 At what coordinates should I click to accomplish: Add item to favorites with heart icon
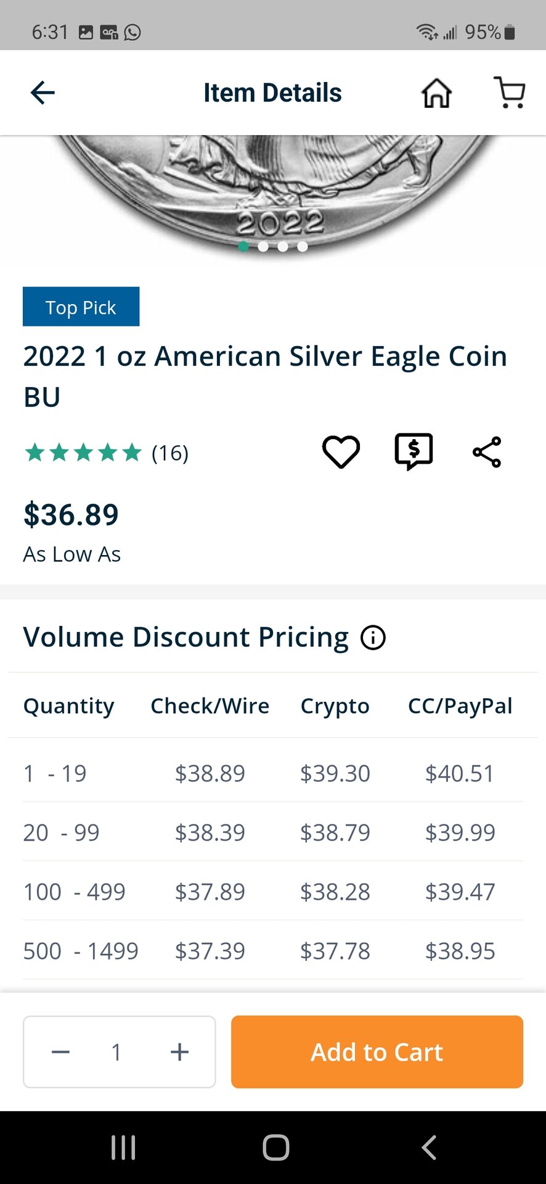(341, 452)
